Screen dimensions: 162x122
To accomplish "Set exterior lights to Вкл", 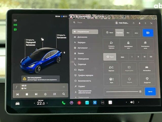I will [128, 33].
